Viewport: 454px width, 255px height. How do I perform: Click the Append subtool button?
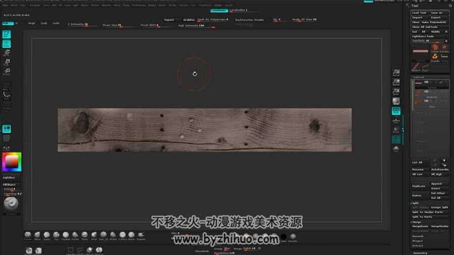(x=439, y=183)
